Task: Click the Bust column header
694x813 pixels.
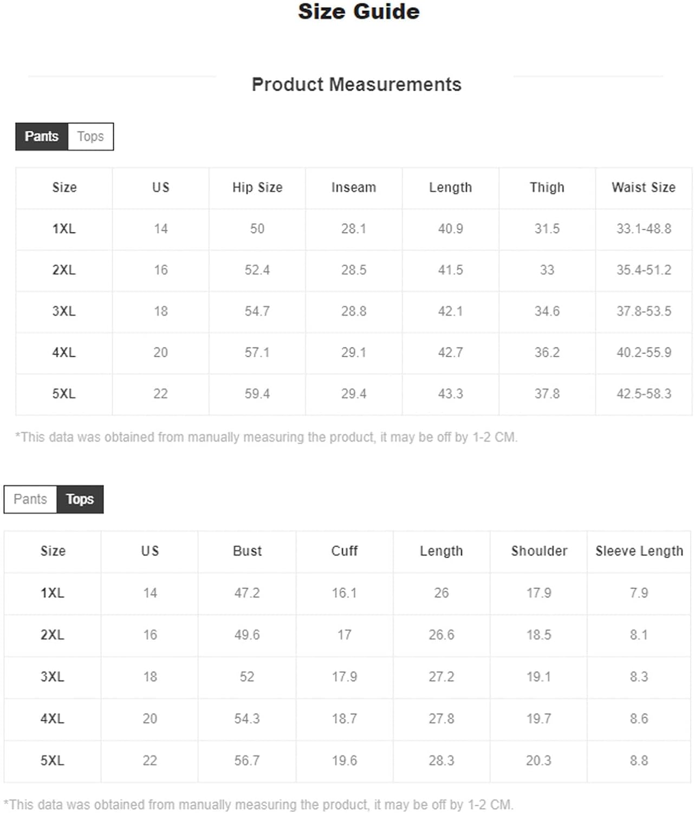Action: click(247, 551)
